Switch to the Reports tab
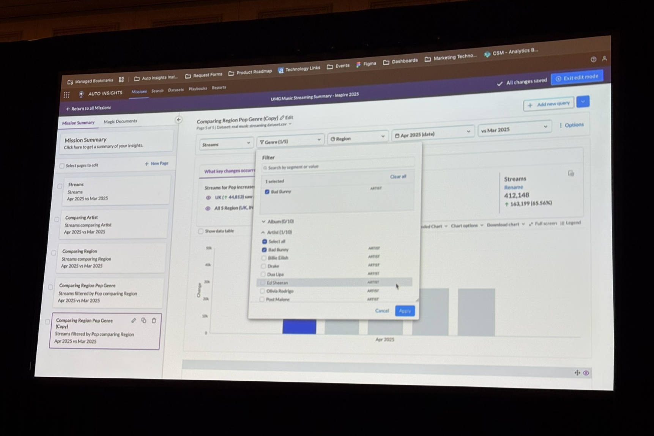 pos(219,88)
